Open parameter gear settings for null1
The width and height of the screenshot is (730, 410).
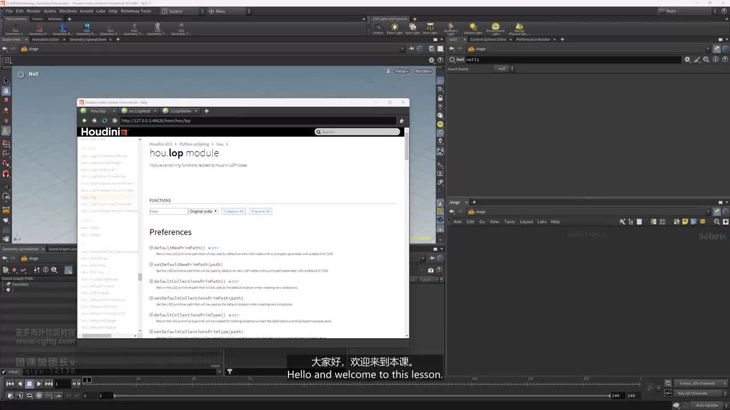click(687, 59)
